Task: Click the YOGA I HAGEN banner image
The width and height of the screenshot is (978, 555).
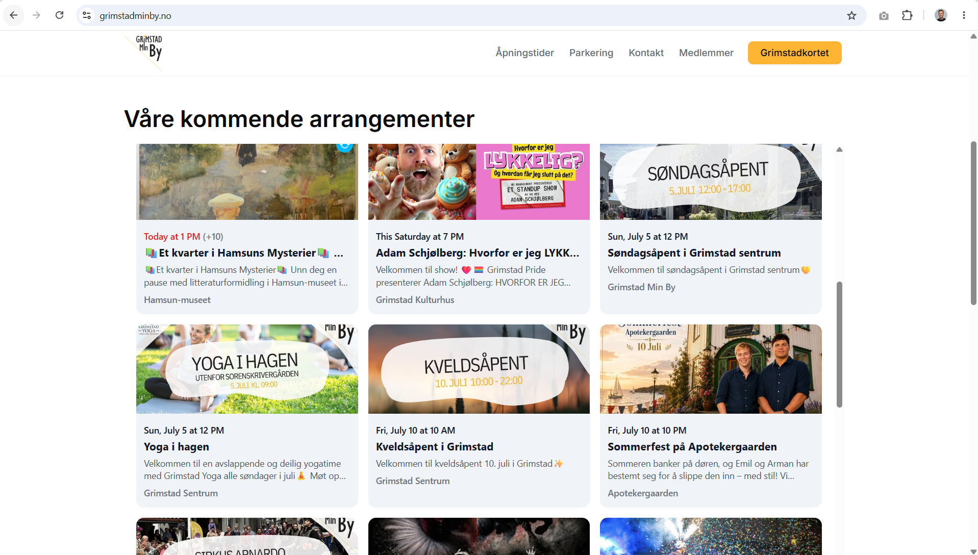Action: coord(247,369)
